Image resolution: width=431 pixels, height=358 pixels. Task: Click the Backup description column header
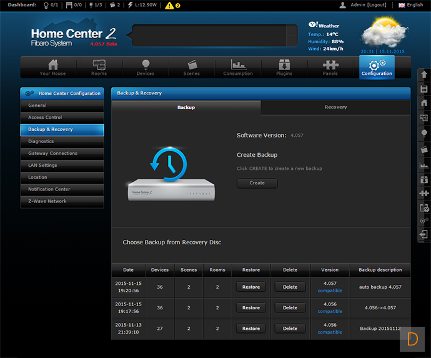tap(380, 270)
